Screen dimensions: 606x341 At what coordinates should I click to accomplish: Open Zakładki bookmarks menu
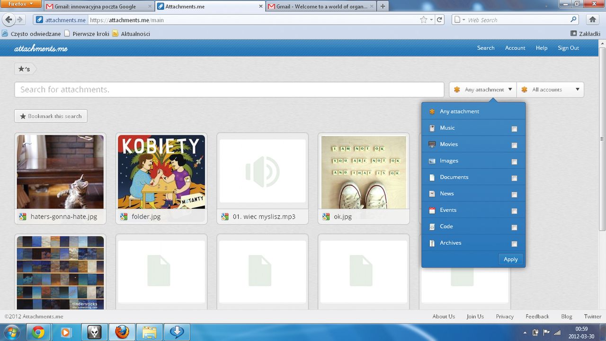tap(586, 34)
